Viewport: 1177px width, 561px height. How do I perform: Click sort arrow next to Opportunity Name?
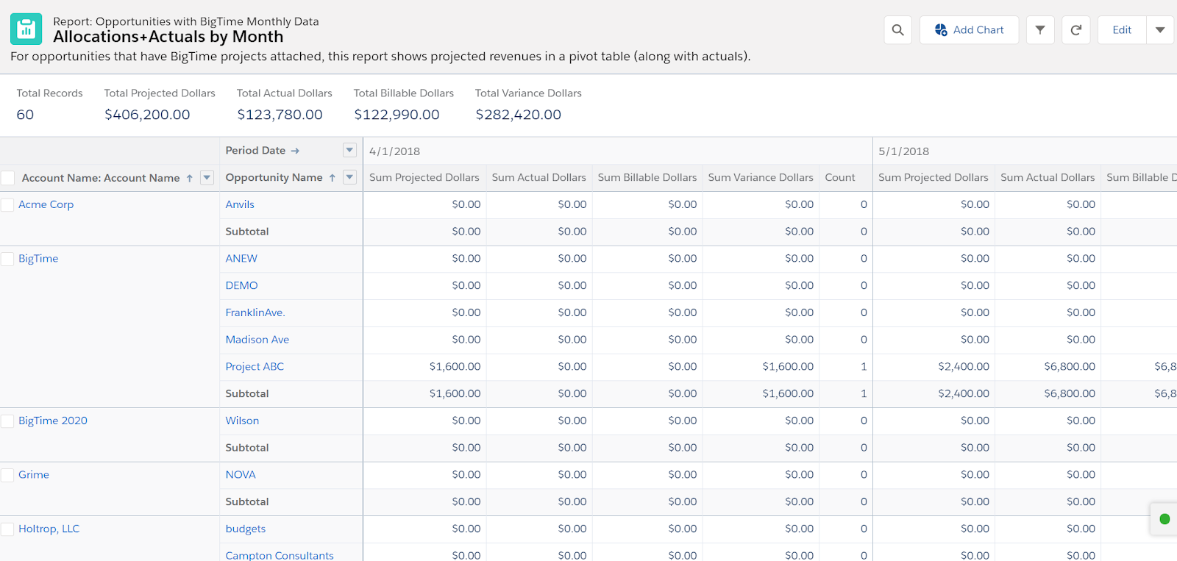pyautogui.click(x=333, y=178)
